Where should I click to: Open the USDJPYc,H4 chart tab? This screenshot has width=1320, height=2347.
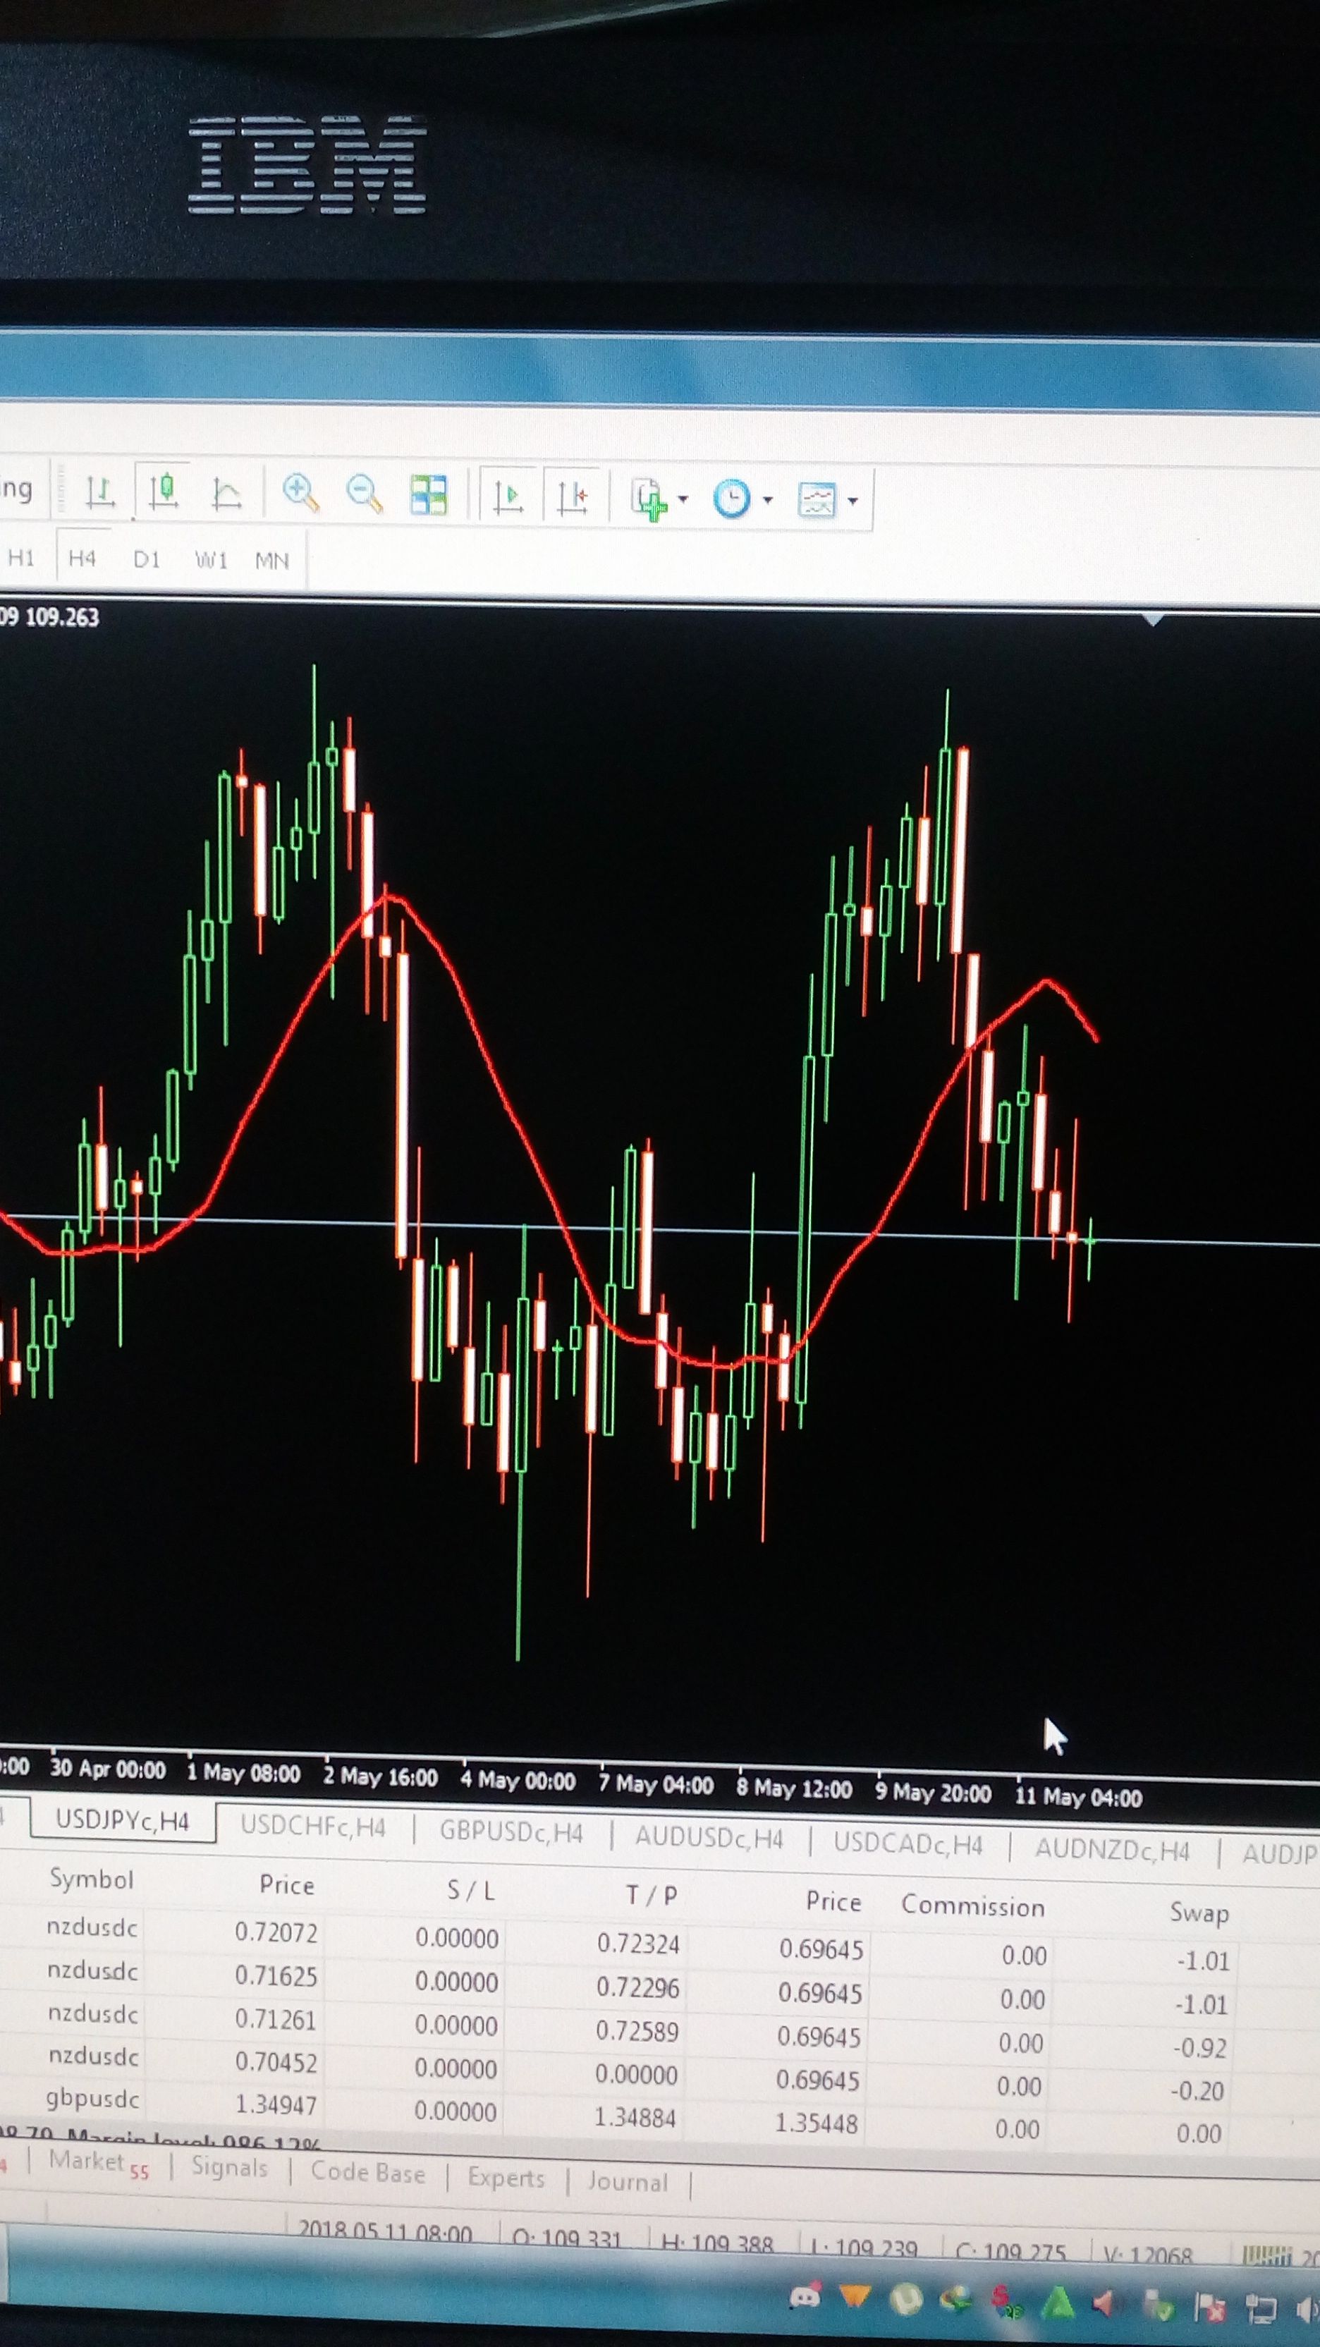click(x=122, y=1820)
